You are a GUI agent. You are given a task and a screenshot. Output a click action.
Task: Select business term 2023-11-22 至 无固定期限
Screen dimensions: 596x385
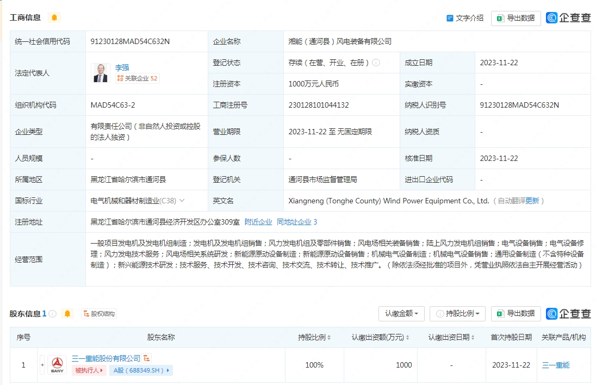[330, 132]
